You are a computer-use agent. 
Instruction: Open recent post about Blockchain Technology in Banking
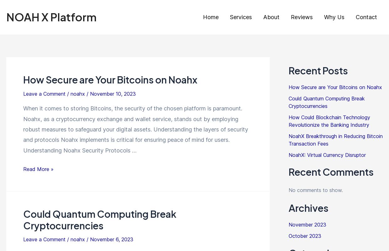coord(329,121)
